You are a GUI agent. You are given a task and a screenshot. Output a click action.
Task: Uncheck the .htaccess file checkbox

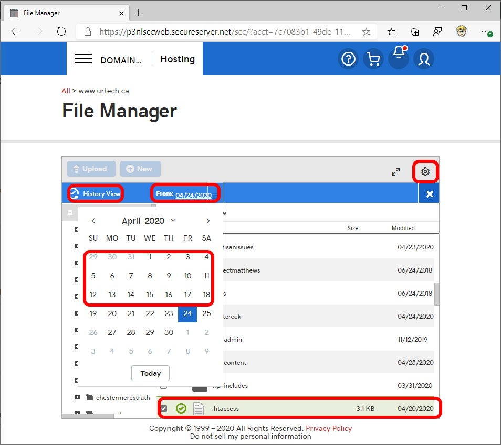click(164, 408)
